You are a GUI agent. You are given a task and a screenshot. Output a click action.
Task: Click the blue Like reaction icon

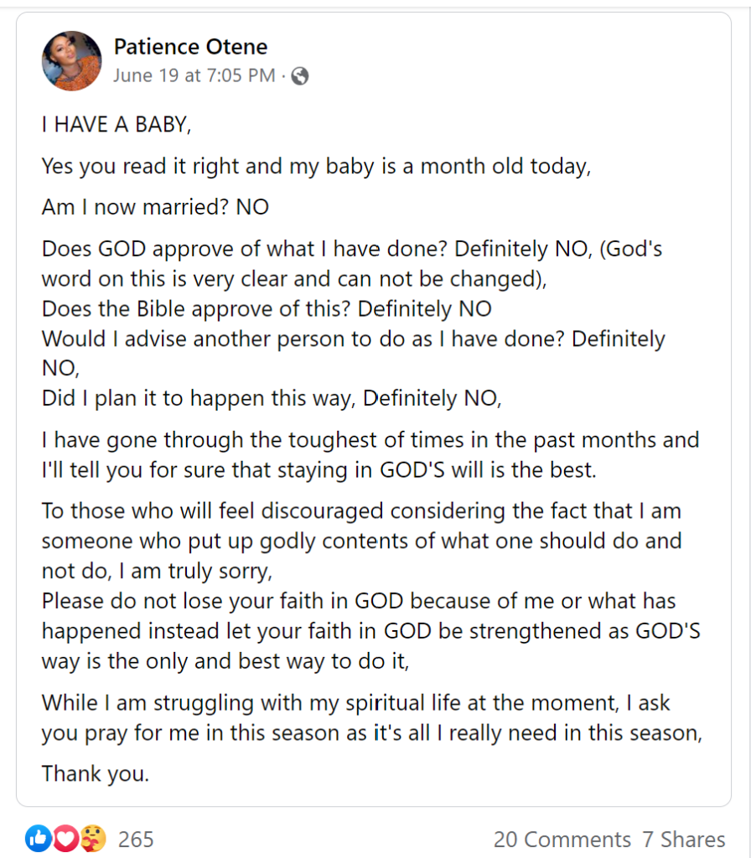[38, 838]
